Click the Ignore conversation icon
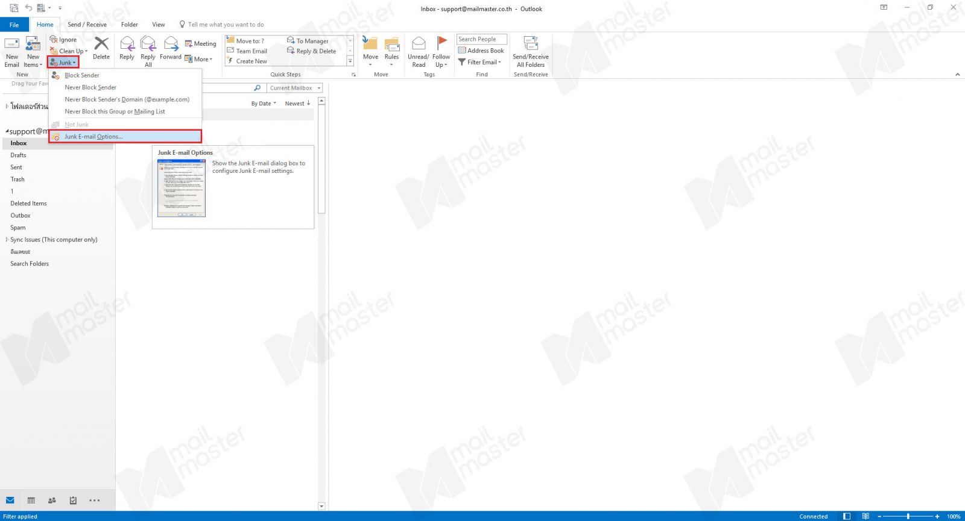Image resolution: width=965 pixels, height=521 pixels. [x=54, y=40]
